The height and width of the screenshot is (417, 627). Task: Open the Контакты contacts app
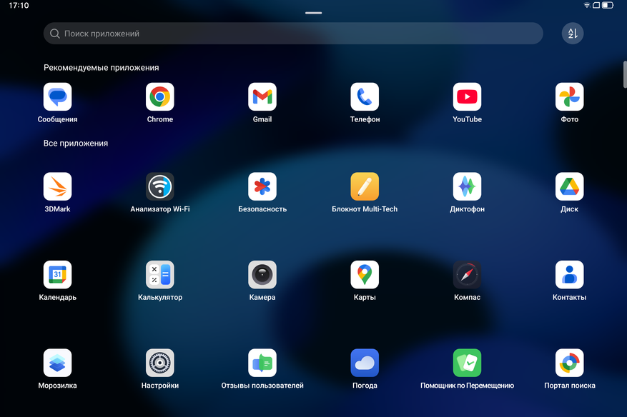(x=569, y=275)
